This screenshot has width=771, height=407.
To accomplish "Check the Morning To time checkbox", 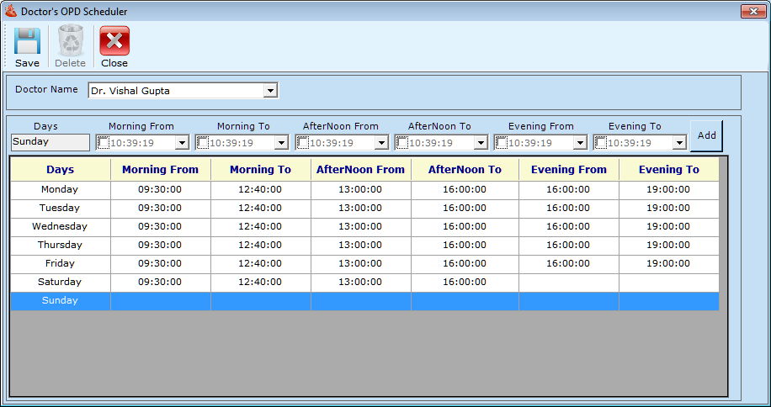I will point(203,143).
